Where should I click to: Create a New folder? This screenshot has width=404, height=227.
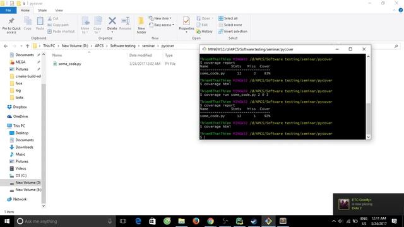click(141, 25)
